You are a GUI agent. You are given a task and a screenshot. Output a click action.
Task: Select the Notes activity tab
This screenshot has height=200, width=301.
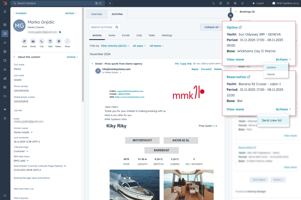[x=112, y=36]
